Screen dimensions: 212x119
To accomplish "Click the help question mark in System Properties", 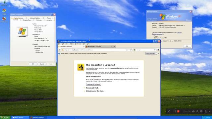I will click(x=52, y=15).
